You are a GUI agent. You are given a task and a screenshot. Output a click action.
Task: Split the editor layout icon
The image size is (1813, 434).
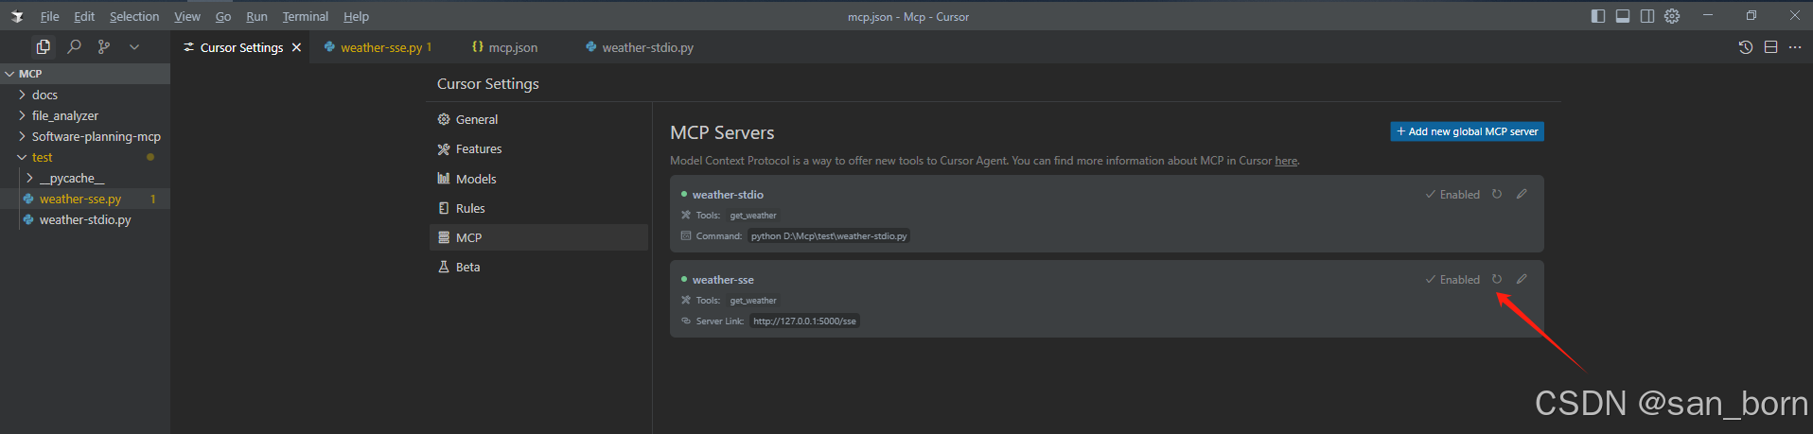1771,47
